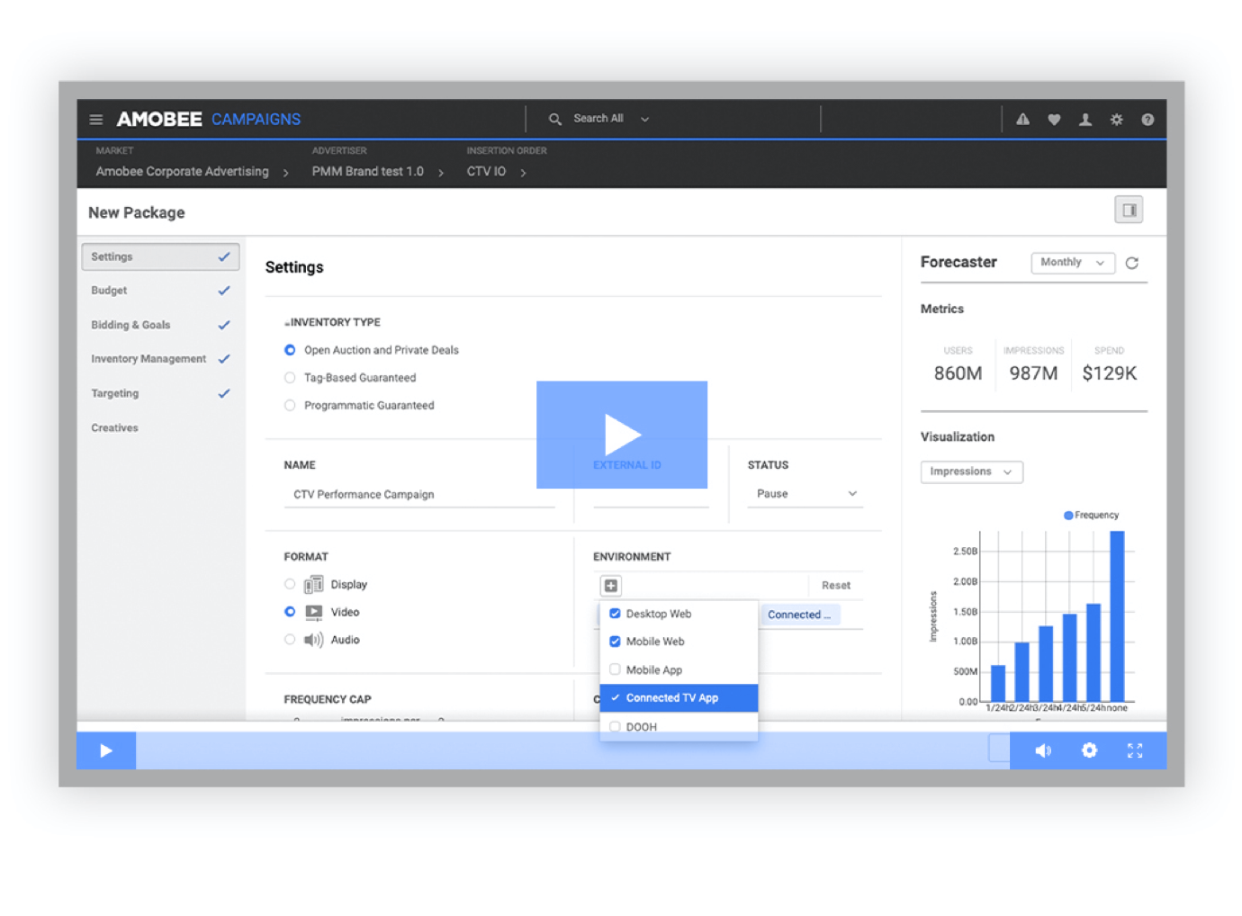Click the heart favorites icon
This screenshot has height=916, width=1242.
point(1054,119)
